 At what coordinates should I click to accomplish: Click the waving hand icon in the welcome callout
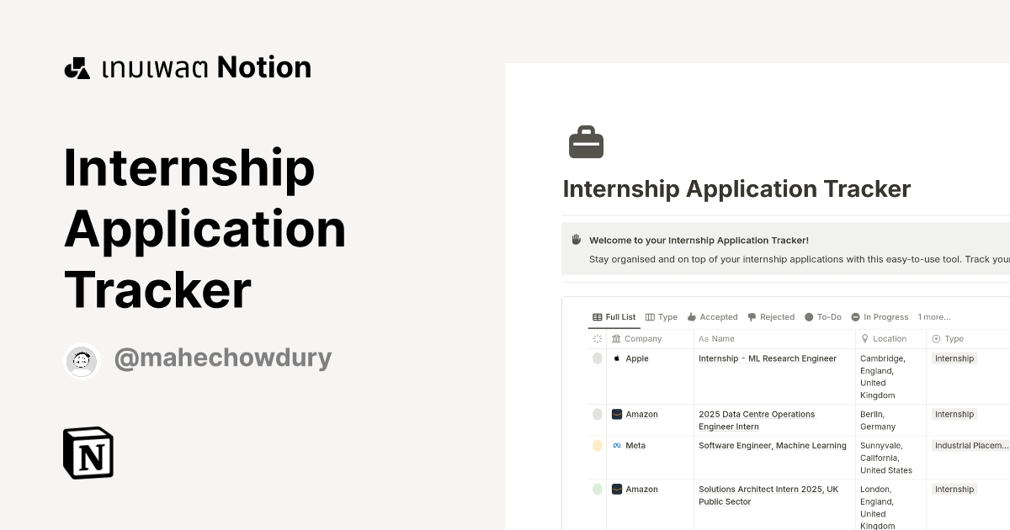pos(575,239)
